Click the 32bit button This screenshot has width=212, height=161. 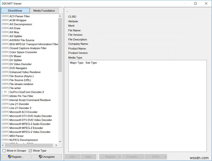click(x=72, y=157)
